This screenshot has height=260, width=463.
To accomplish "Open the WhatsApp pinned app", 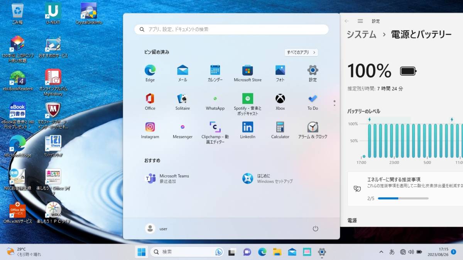I will (x=215, y=102).
